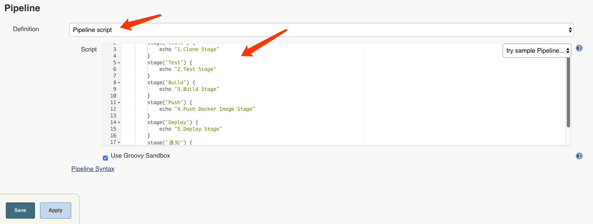Click the Use Groovy Sandbox label text
This screenshot has width=593, height=224.
[x=140, y=156]
